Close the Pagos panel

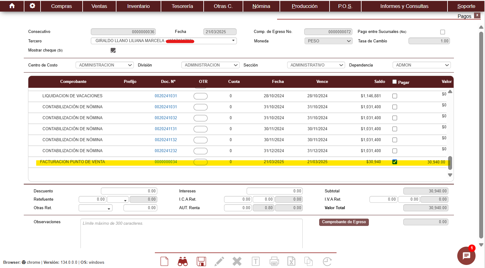click(477, 15)
